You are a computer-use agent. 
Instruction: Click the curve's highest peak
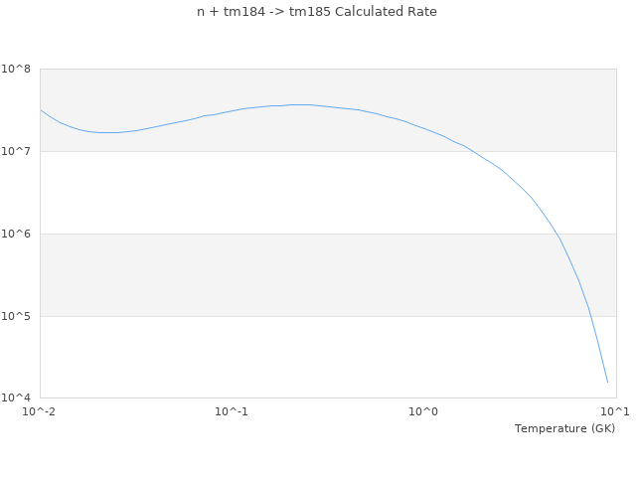pos(298,104)
